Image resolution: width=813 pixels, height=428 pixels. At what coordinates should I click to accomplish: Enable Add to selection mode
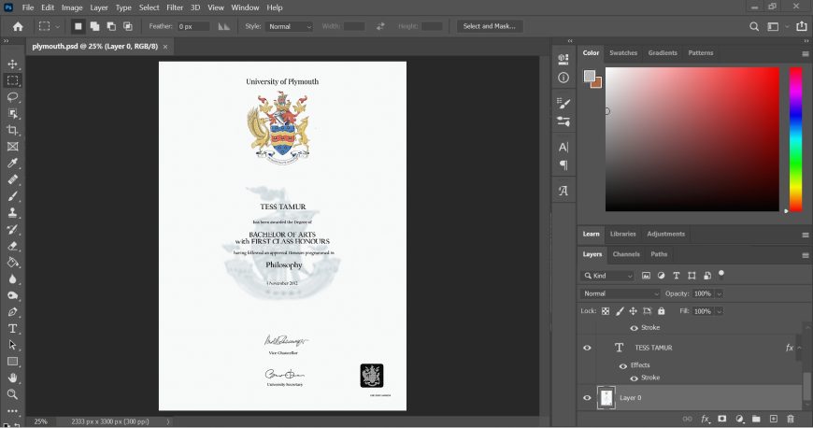(94, 26)
